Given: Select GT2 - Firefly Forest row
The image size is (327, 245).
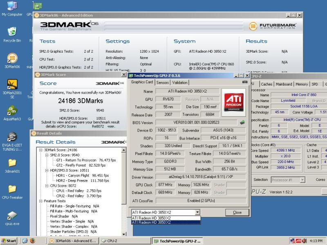Looking at the screenshot, I should tap(81, 165).
